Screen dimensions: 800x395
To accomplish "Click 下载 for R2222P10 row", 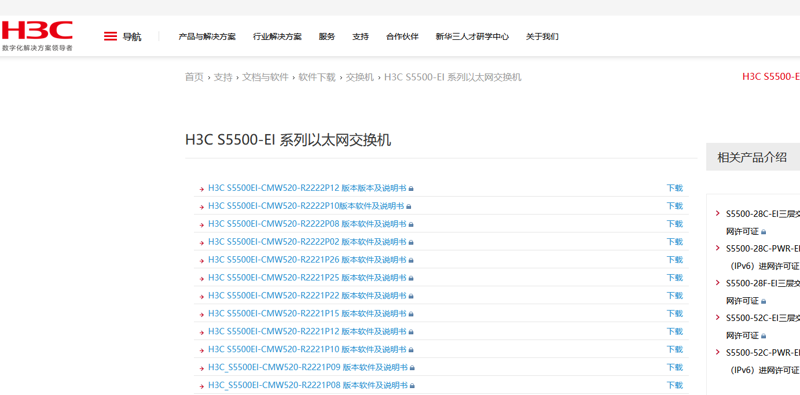I will (675, 206).
